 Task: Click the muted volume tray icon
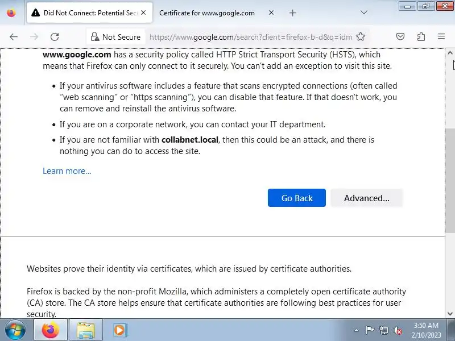click(397, 330)
